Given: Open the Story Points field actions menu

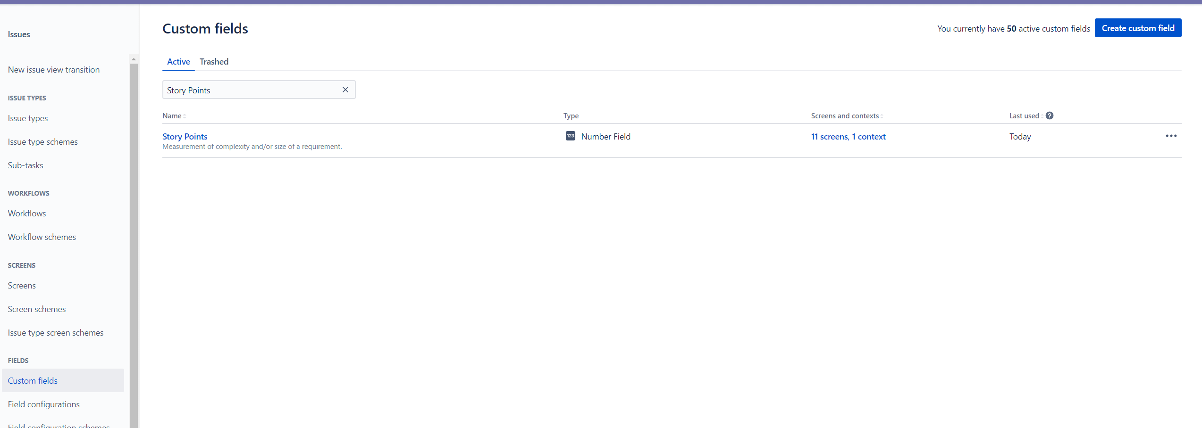Looking at the screenshot, I should pos(1172,136).
